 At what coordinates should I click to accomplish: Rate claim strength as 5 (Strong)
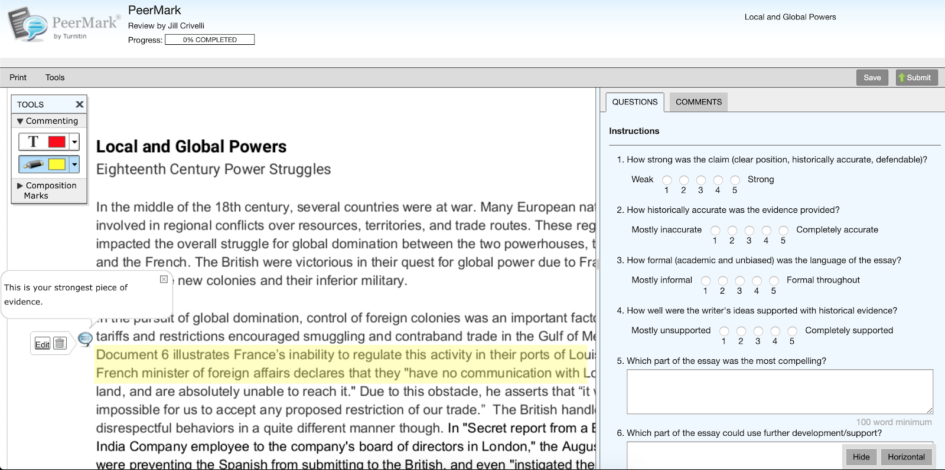tap(735, 180)
